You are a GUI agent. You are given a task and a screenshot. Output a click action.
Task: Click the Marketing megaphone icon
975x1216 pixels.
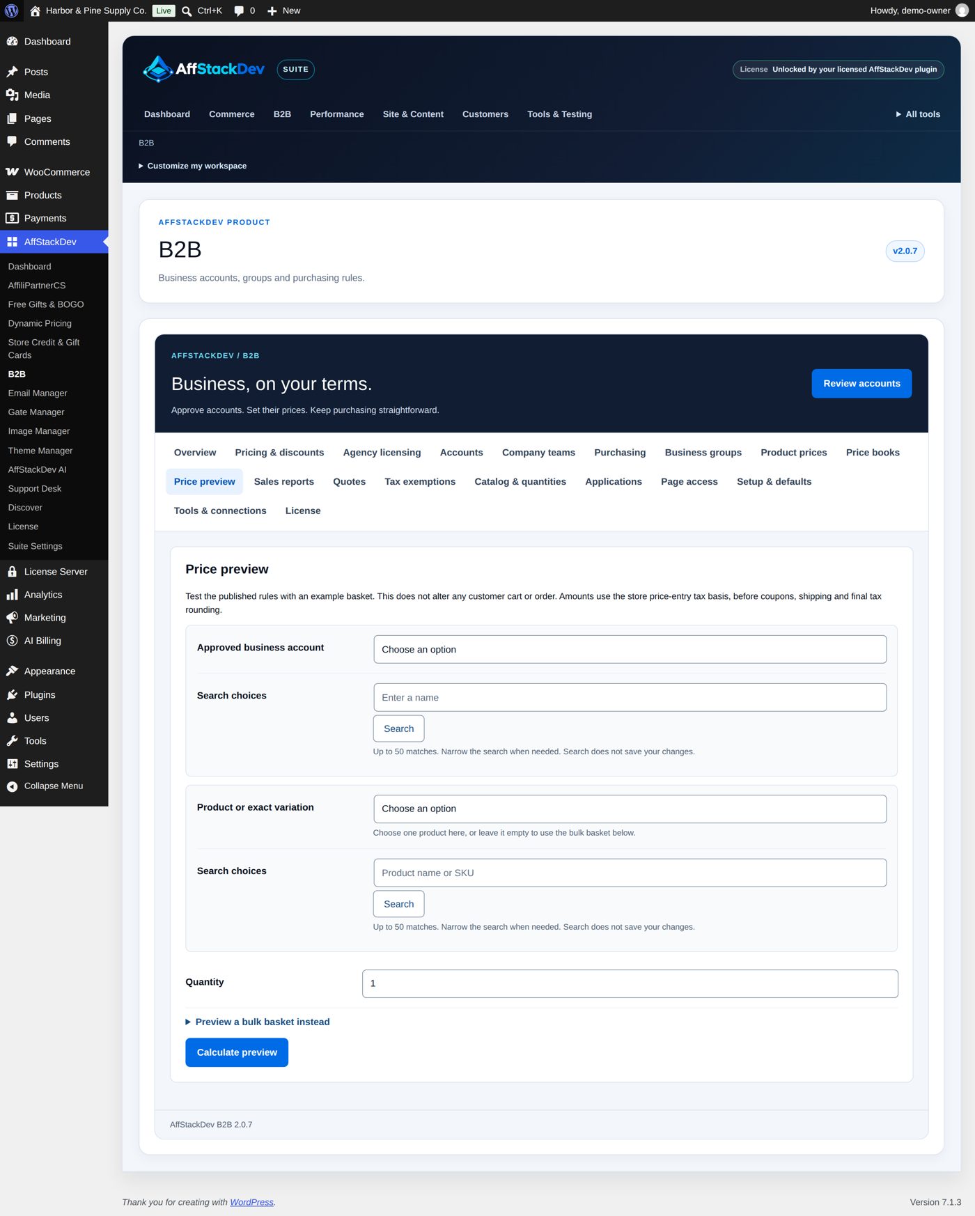click(12, 617)
